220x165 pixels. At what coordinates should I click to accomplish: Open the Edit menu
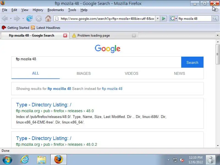pos(14,10)
